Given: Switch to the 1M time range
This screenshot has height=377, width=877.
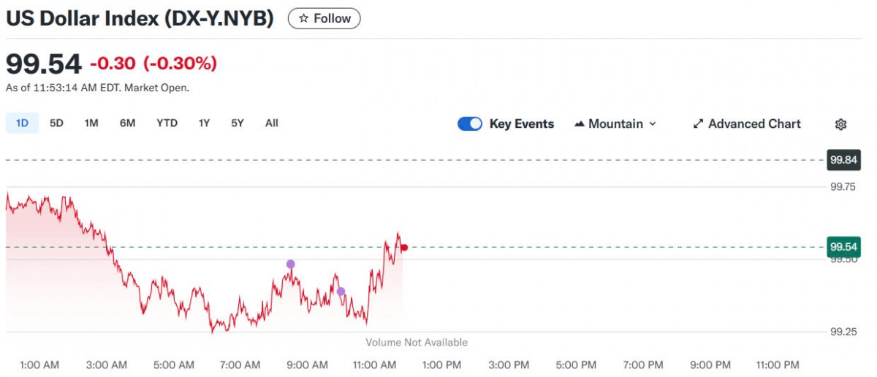Looking at the screenshot, I should pos(91,123).
